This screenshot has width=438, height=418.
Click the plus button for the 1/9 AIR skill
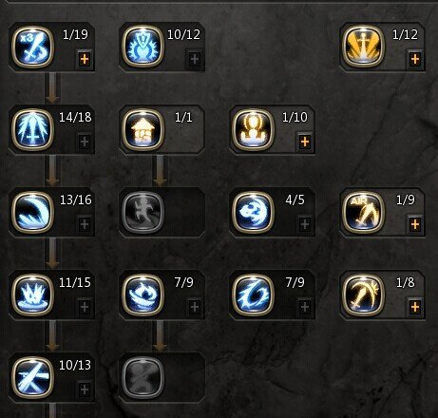click(x=415, y=224)
